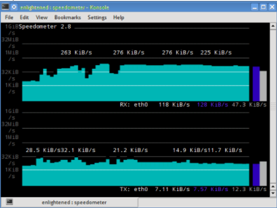Open the File menu
The width and height of the screenshot is (277, 208).
pos(9,17)
